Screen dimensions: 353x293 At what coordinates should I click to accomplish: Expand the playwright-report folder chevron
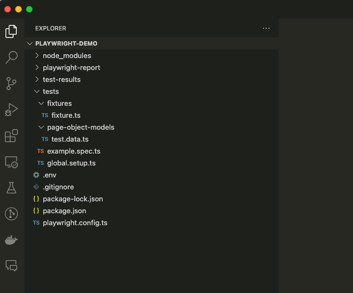37,68
